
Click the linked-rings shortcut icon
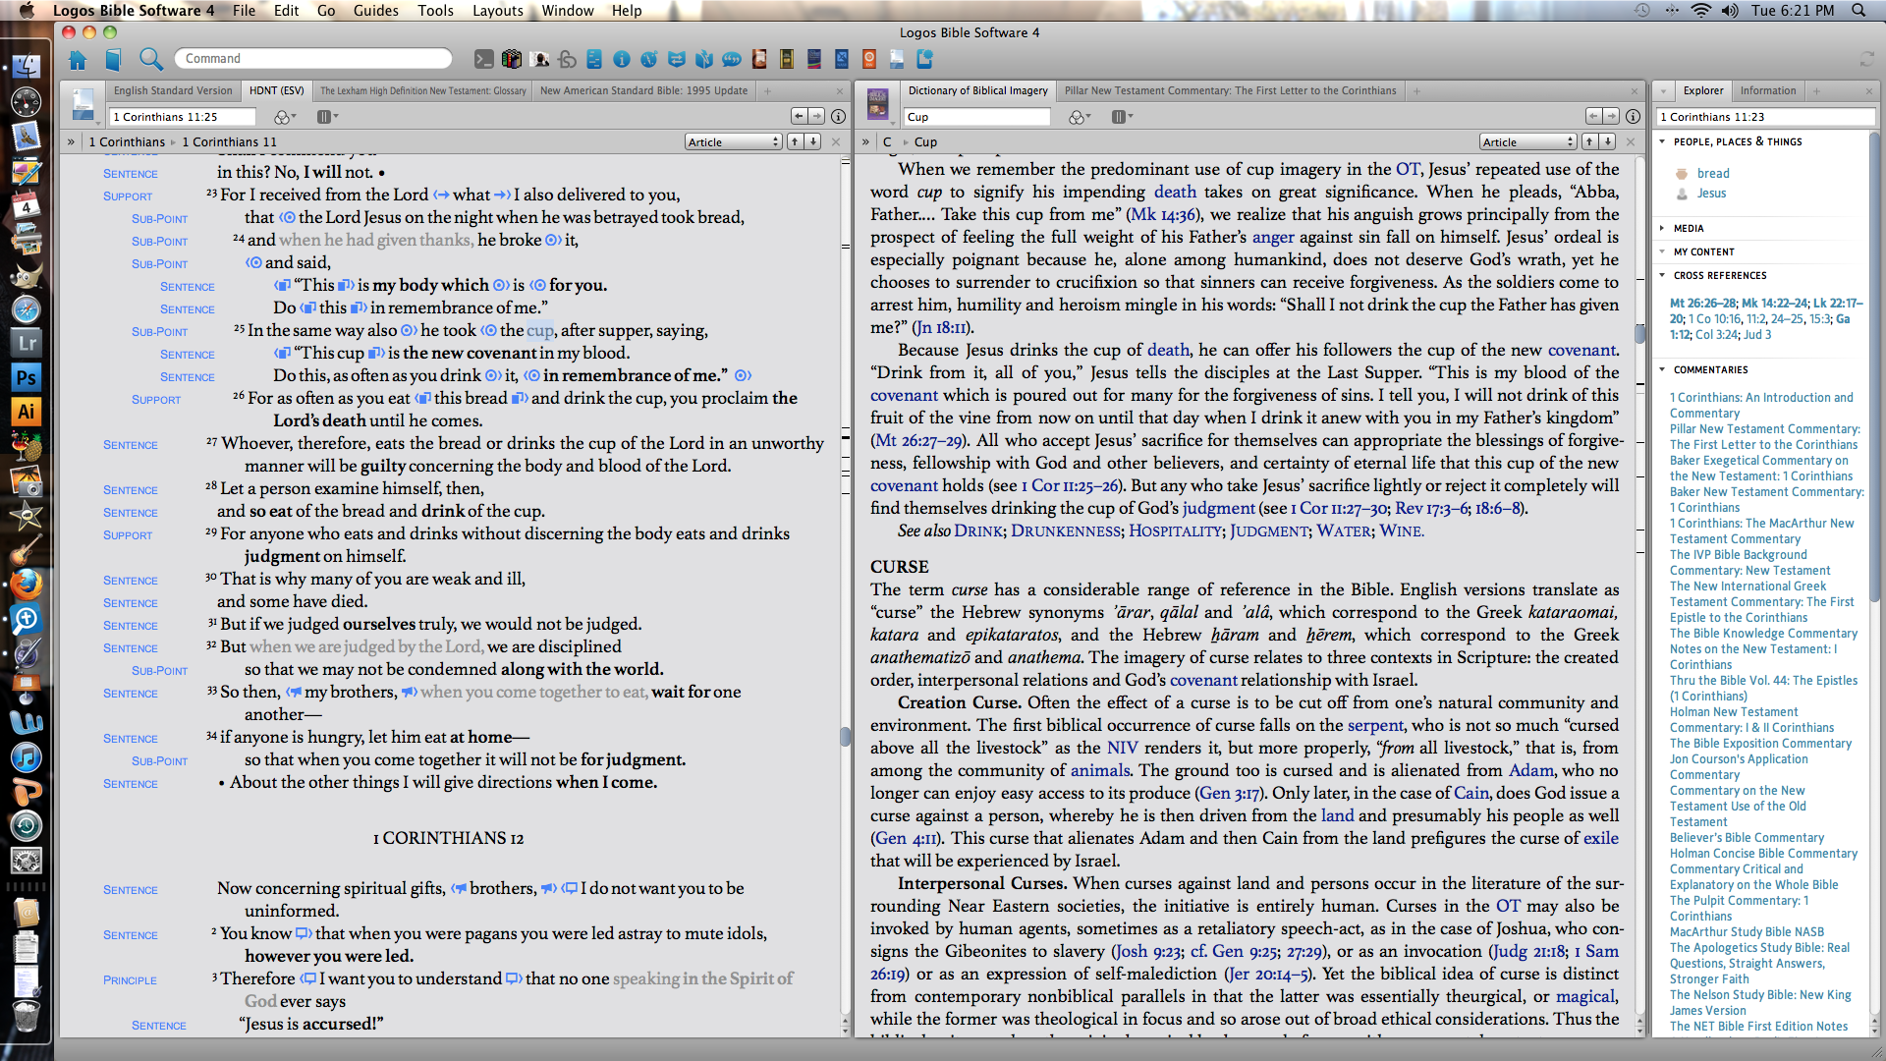(567, 60)
